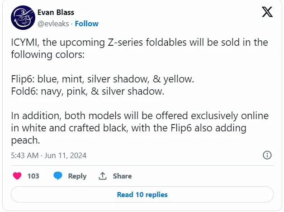284x212 pixels.
Task: Click the X logo icon
Action: click(267, 12)
